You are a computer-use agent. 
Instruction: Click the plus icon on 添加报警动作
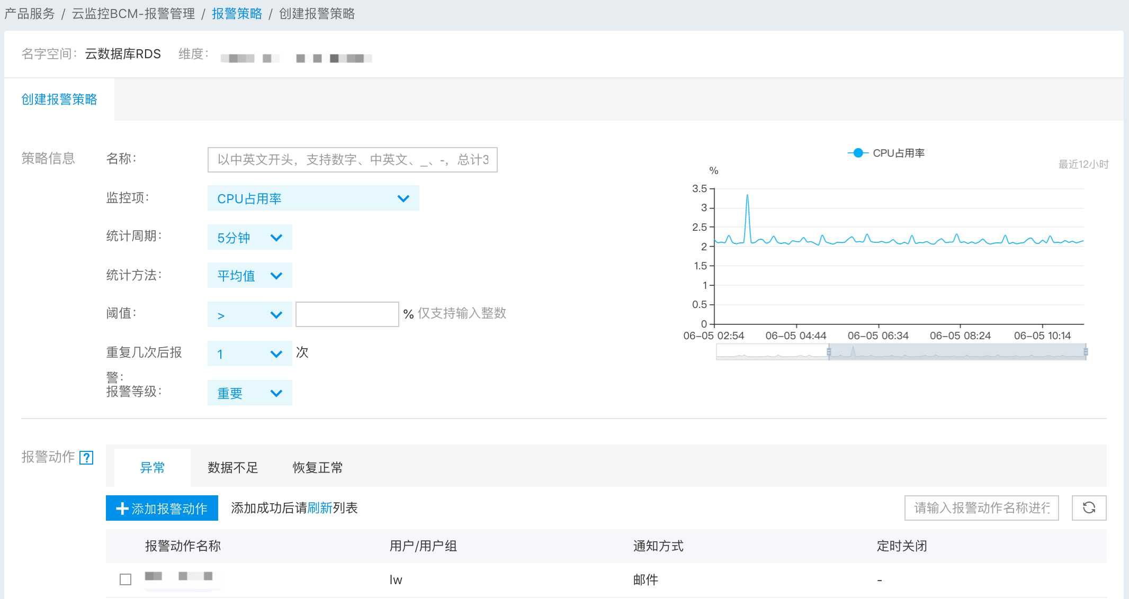(122, 509)
